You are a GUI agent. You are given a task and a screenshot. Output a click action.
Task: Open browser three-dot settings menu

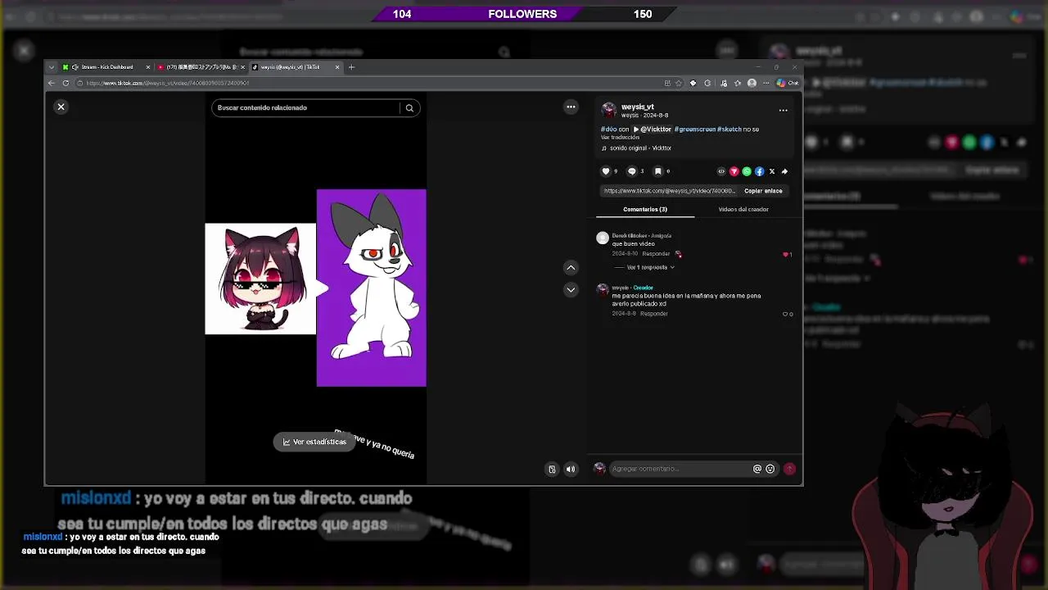click(766, 83)
